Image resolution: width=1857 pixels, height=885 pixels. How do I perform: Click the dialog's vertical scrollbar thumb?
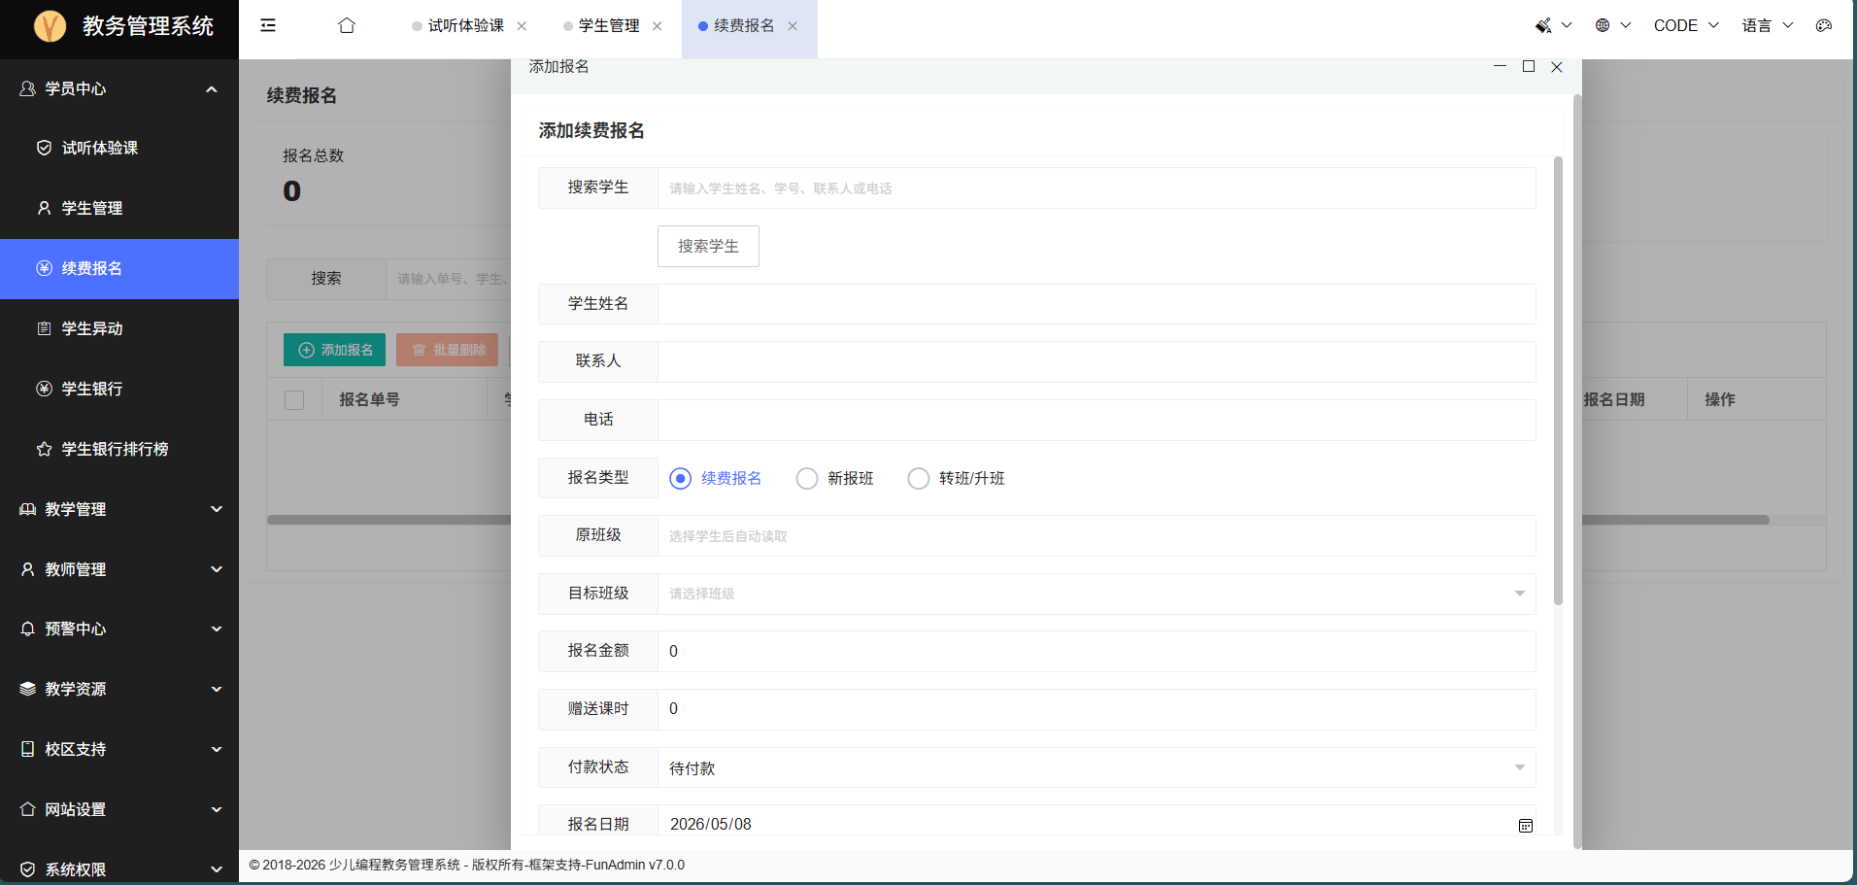click(x=1559, y=379)
